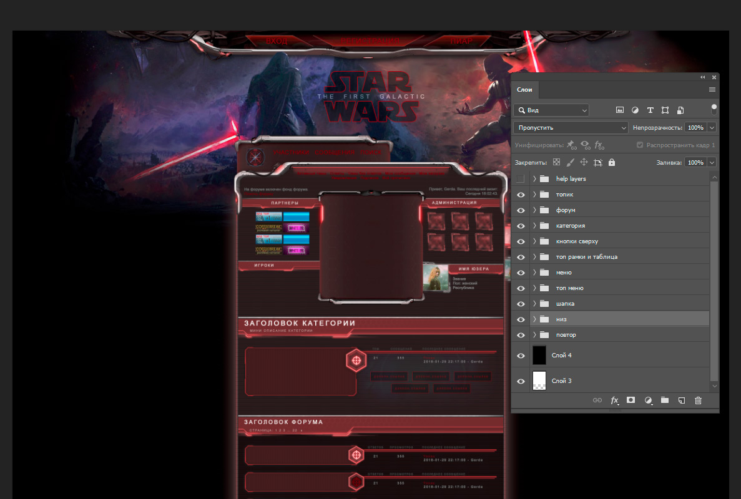Click the folder icon of шапка group
This screenshot has width=741, height=499.
coord(544,304)
